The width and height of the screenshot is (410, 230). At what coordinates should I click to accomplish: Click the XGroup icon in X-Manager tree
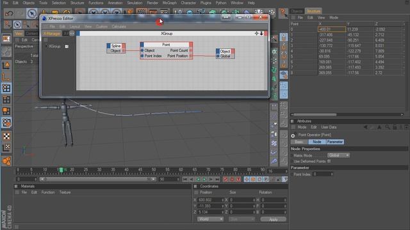coord(67,47)
